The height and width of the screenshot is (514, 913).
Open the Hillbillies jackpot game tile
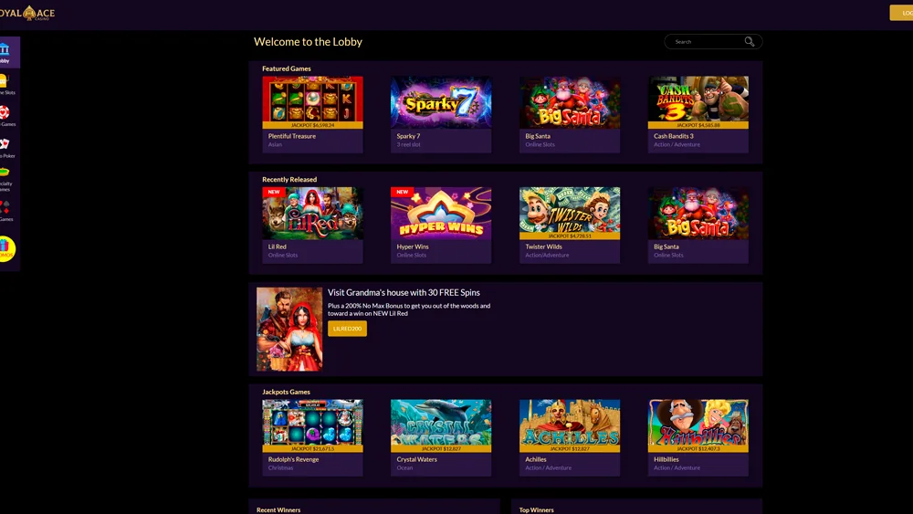click(x=698, y=425)
